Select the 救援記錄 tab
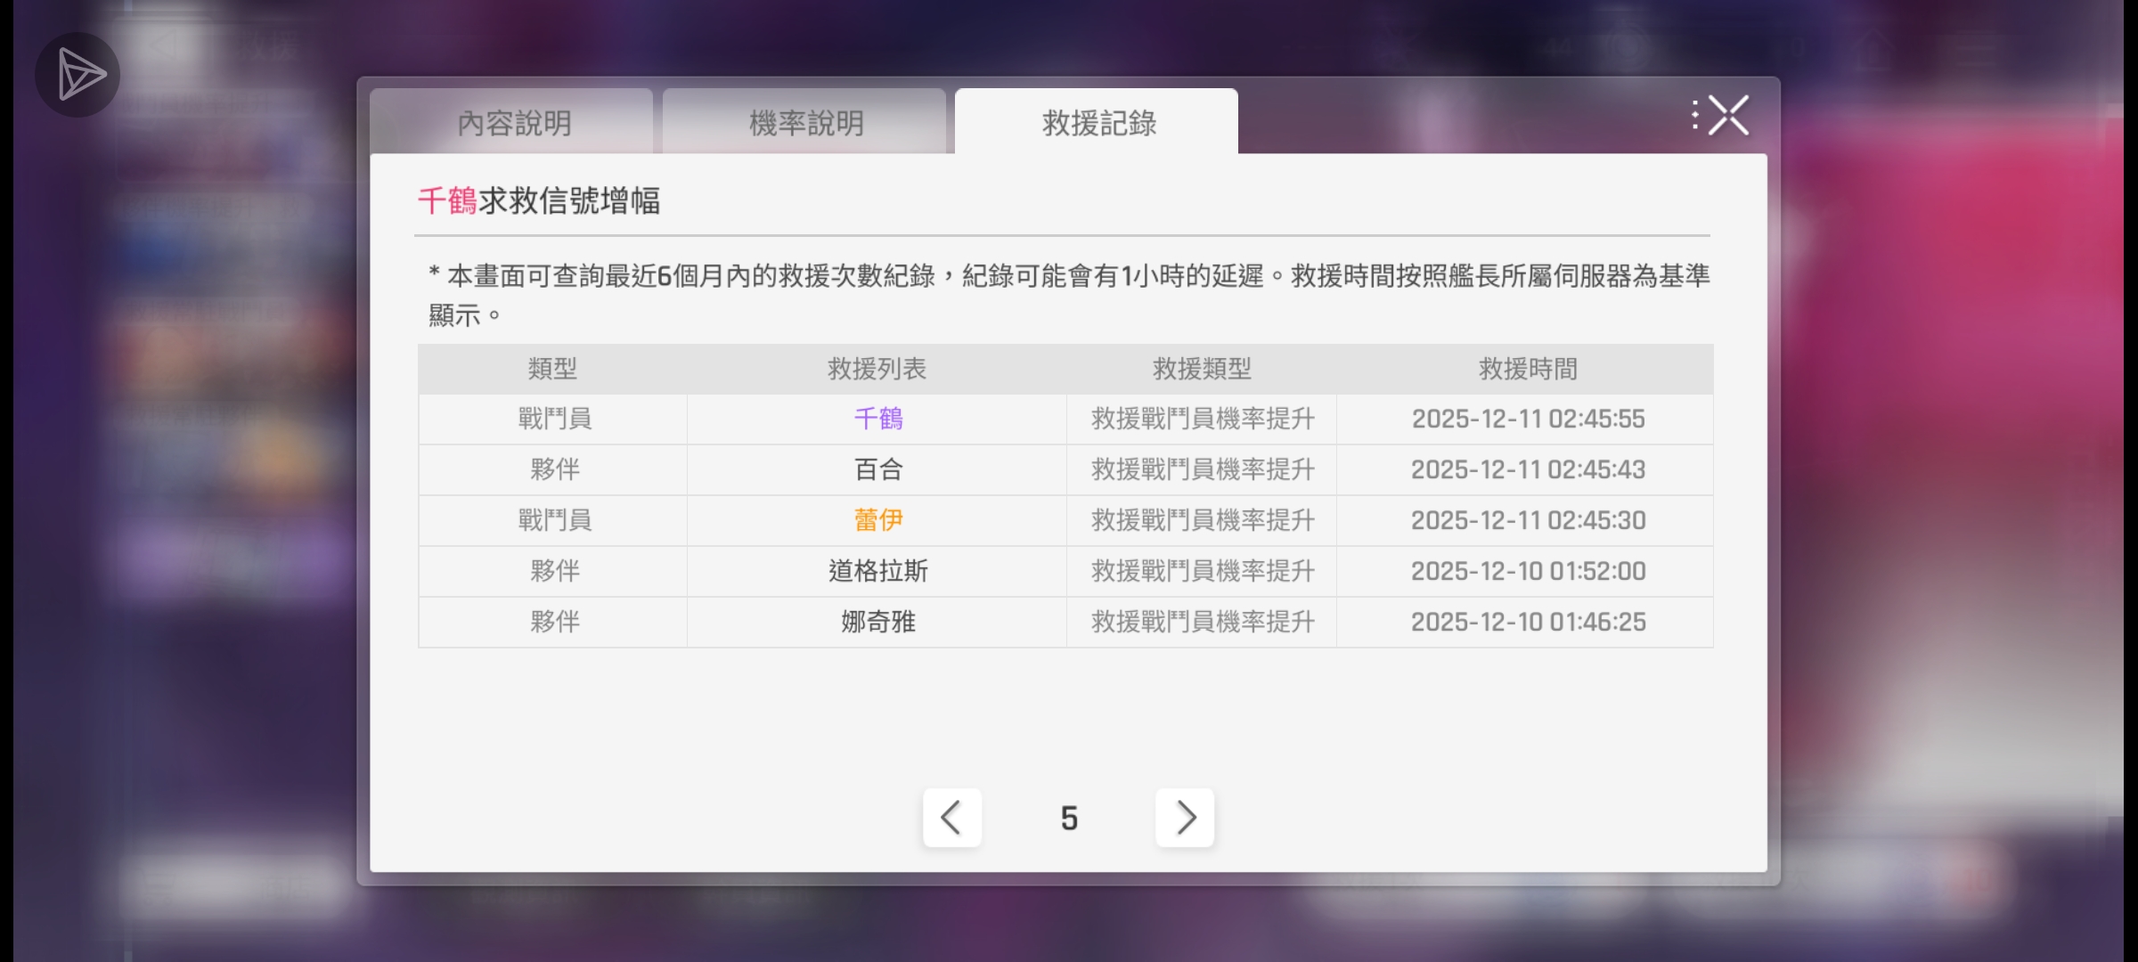The image size is (2138, 962). pos(1098,123)
